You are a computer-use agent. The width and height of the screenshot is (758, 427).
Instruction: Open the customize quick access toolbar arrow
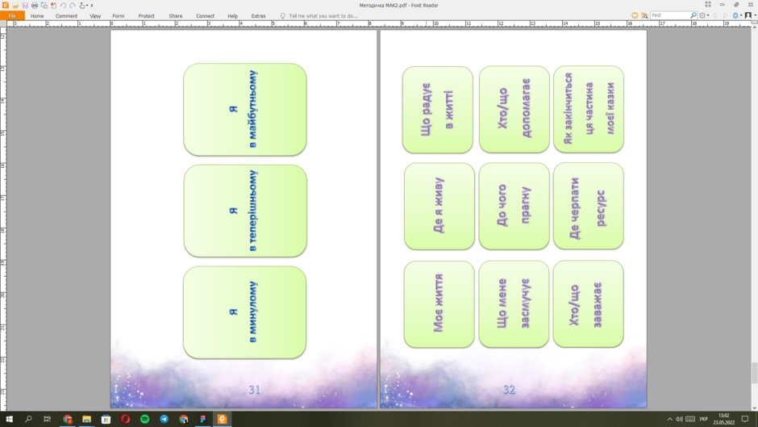pyautogui.click(x=92, y=6)
